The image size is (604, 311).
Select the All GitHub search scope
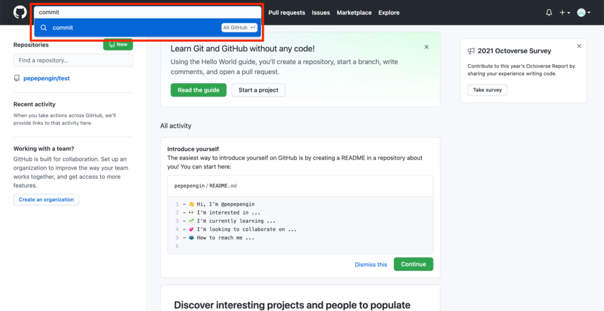tap(239, 28)
